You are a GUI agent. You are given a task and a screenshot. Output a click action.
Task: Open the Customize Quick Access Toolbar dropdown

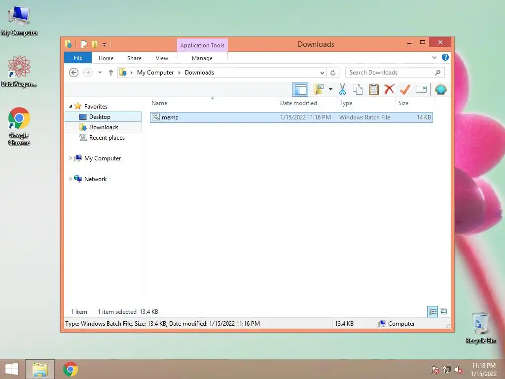tap(105, 44)
